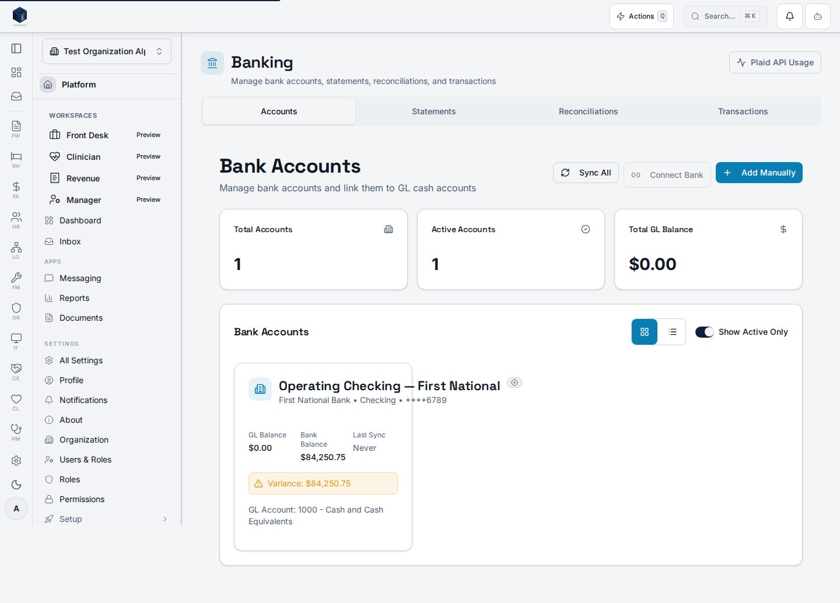This screenshot has width=840, height=603.
Task: Open the notifications bell in the header
Action: pos(790,16)
